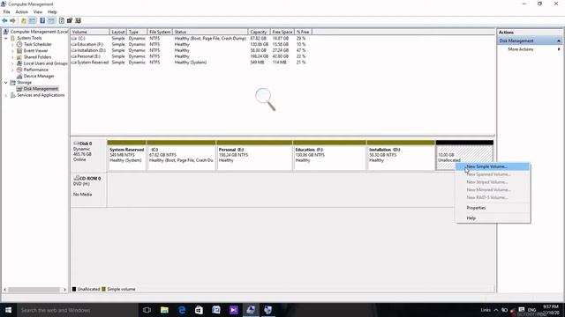Expand the Task Scheduler node
Viewport: 565px width, 317px height.
pyautogui.click(x=12, y=44)
